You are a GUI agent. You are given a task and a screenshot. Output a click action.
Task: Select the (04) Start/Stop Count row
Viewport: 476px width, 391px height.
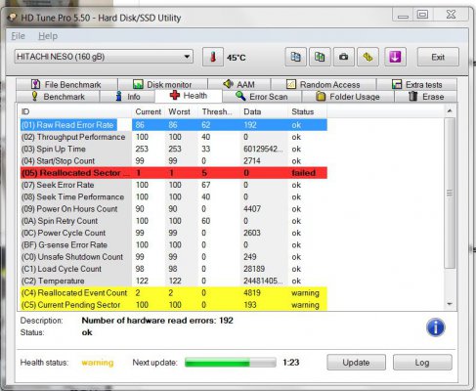(x=174, y=161)
